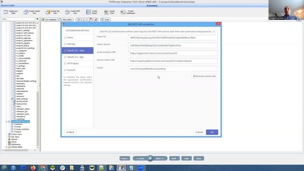This screenshot has height=171, width=304.
Task: Click the running man icon between Back and Next
Action: [x=150, y=158]
